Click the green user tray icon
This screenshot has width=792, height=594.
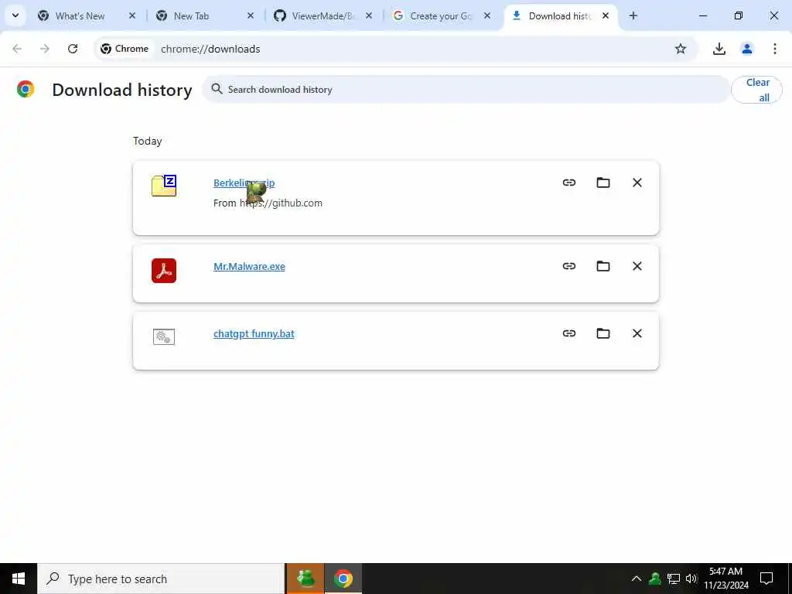click(x=654, y=579)
